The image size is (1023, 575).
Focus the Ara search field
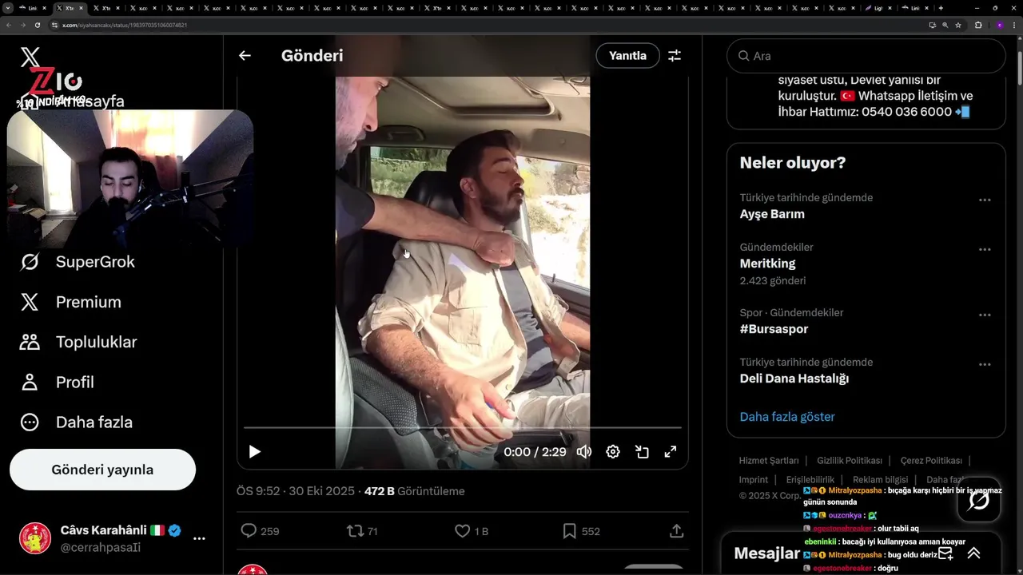click(x=866, y=56)
